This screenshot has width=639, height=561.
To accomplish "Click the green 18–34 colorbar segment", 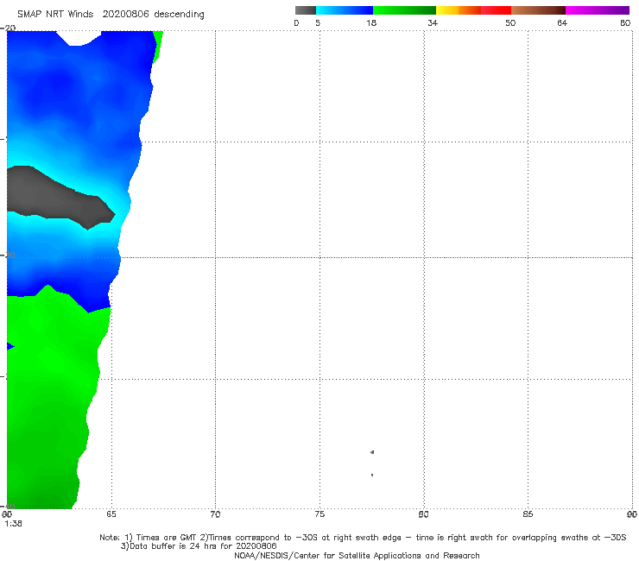I will point(404,10).
